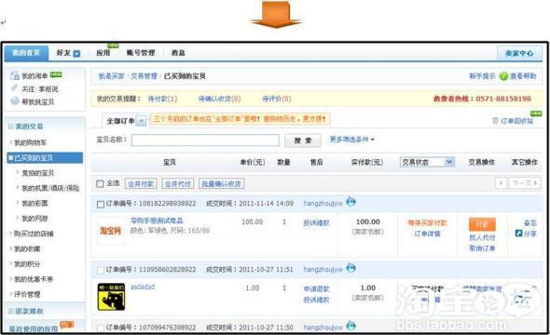
Task: Open the 好友 dropdown arrow in top nav
Action: pos(76,54)
